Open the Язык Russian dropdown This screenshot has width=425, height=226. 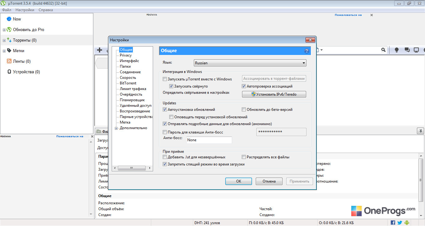pos(250,63)
